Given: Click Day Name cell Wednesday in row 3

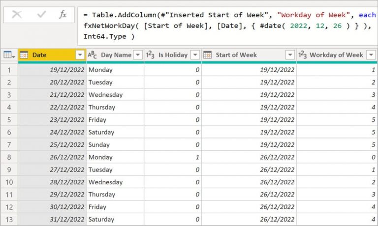Looking at the screenshot, I should (115, 95).
